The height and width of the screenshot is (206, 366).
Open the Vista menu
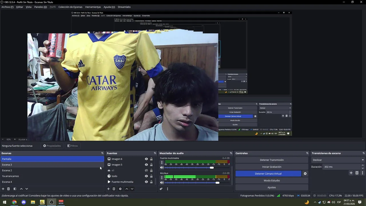coord(29,7)
